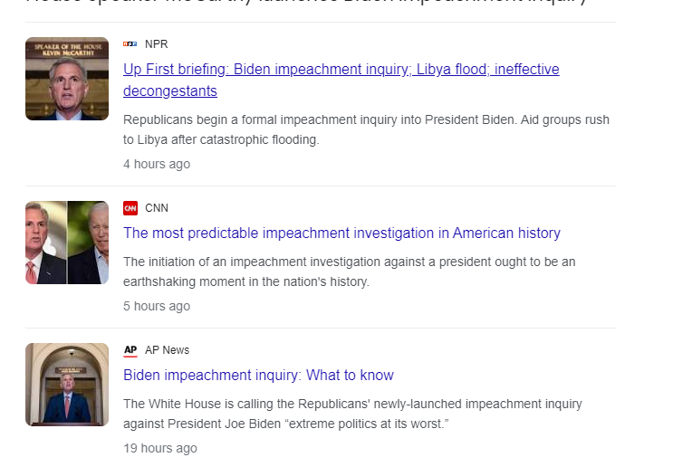673x467 pixels.
Task: Click the AP News podium thumbnail
Action: click(67, 385)
